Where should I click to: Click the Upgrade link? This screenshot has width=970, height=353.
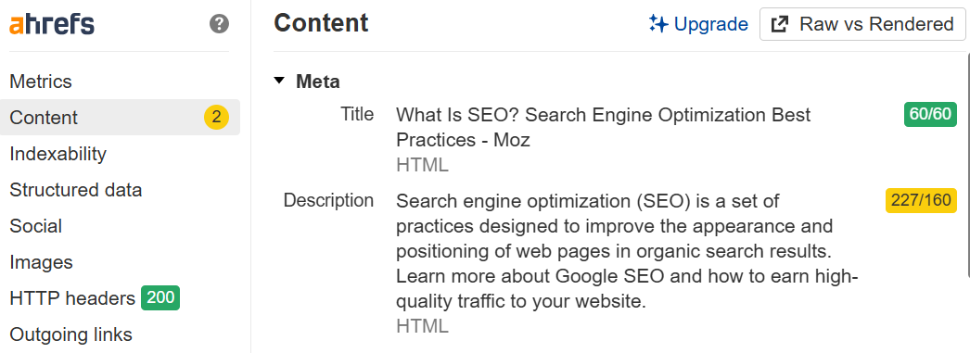pyautogui.click(x=698, y=24)
